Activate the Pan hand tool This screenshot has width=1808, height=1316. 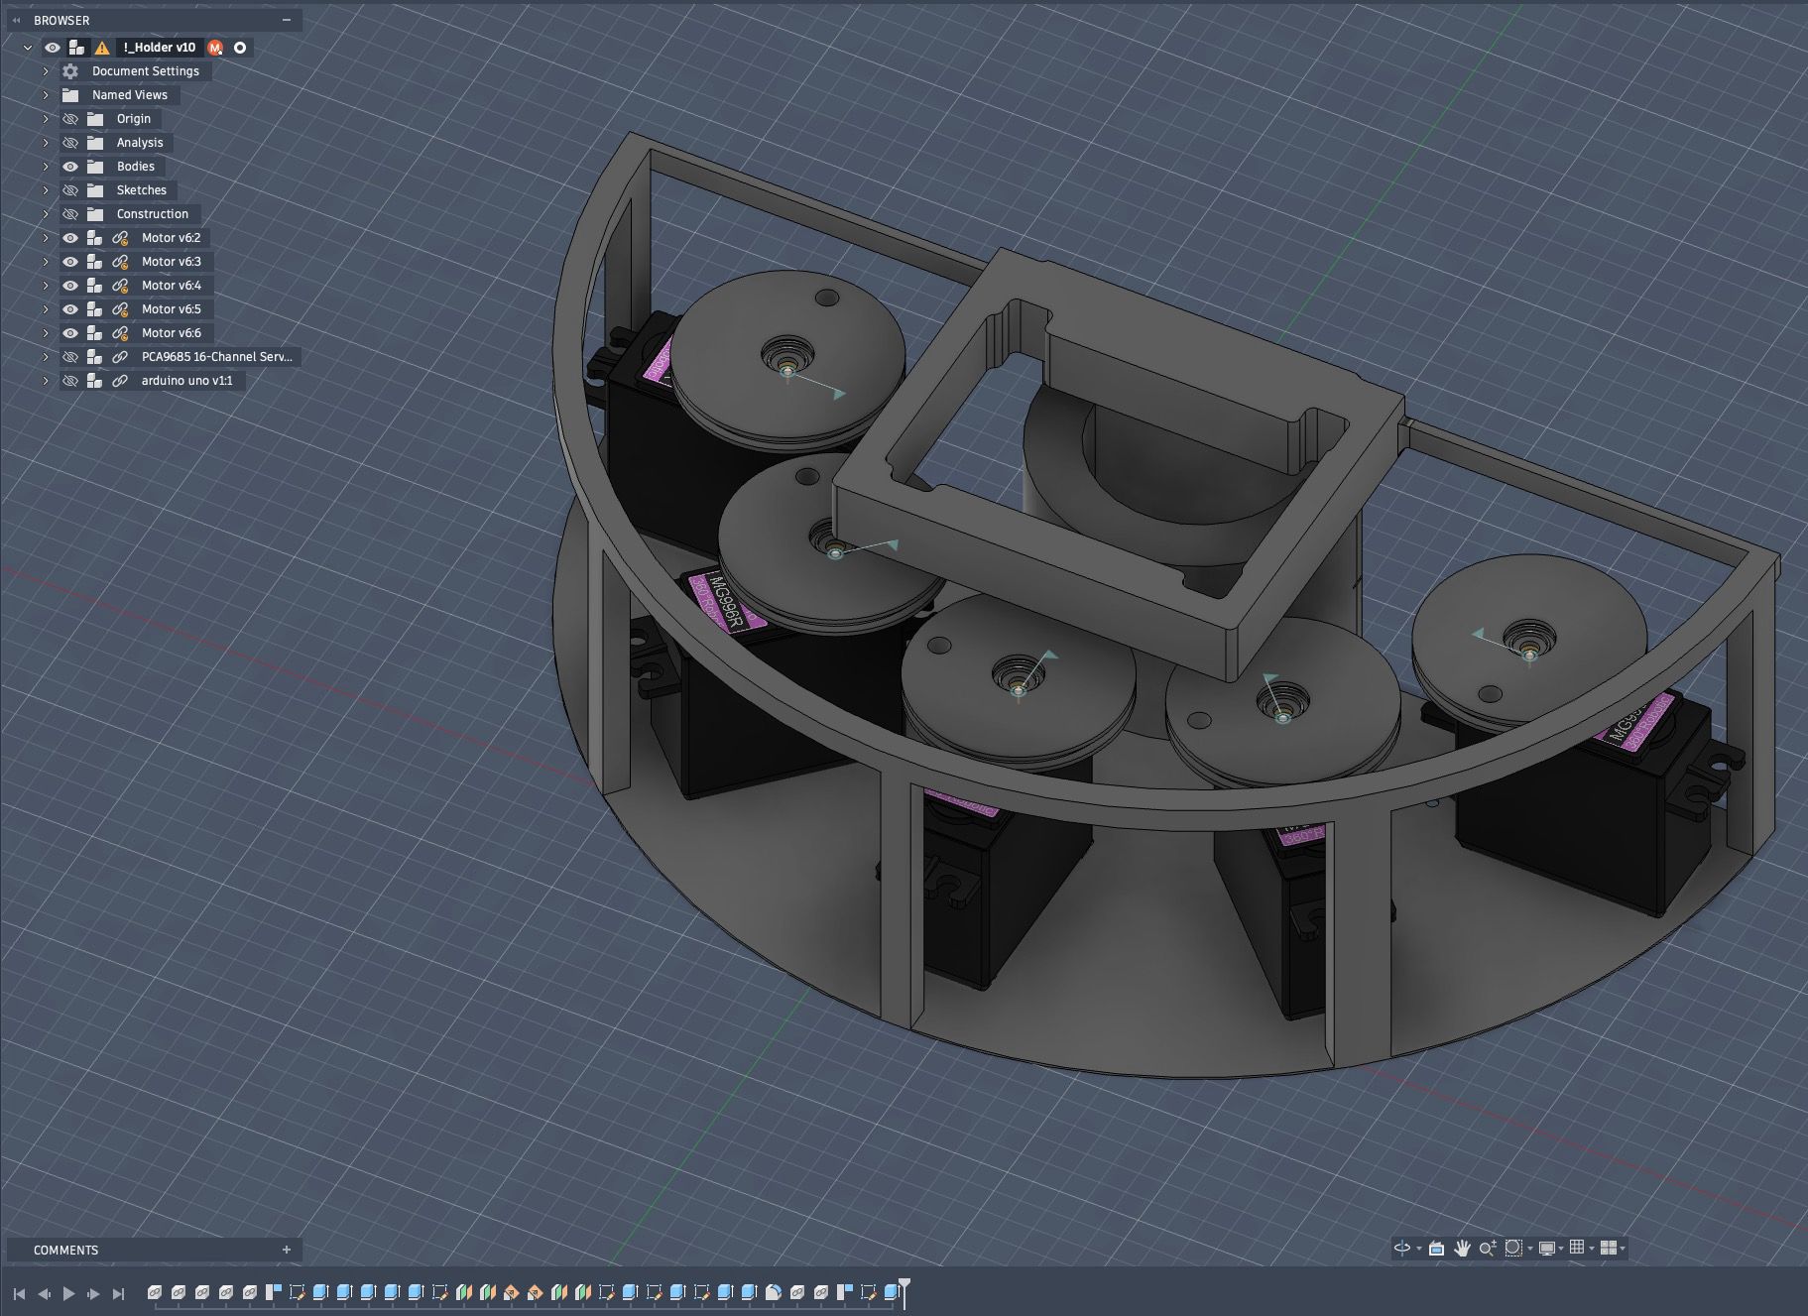1462,1249
